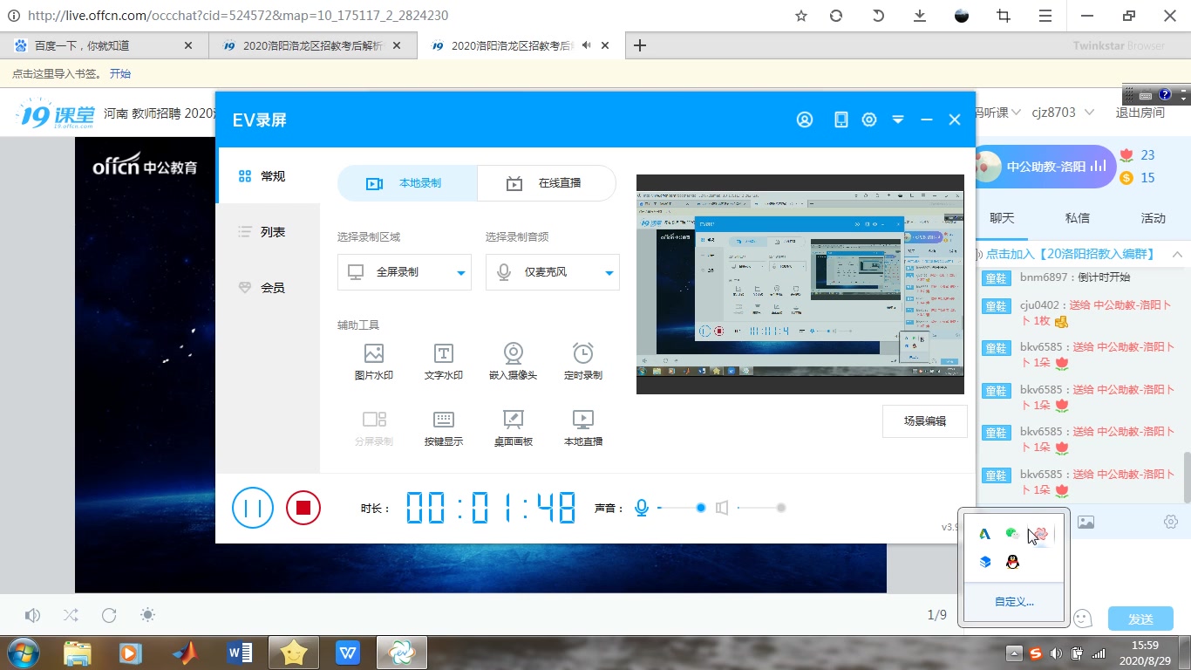Click the image upload icon in chat
Image resolution: width=1191 pixels, height=670 pixels.
(1086, 522)
